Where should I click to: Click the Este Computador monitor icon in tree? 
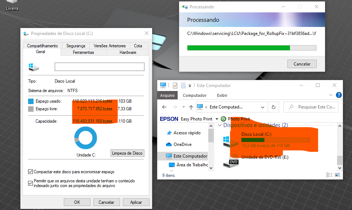[x=169, y=156]
